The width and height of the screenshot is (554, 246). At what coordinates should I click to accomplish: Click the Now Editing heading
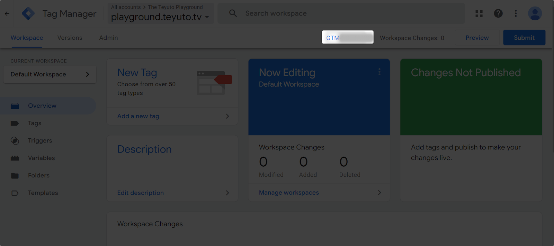click(x=287, y=73)
